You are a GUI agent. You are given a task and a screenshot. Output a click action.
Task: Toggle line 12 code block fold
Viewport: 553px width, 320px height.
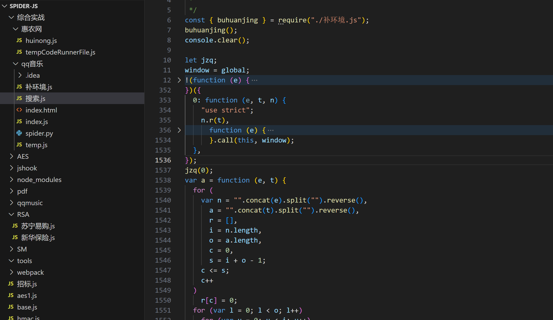[179, 80]
